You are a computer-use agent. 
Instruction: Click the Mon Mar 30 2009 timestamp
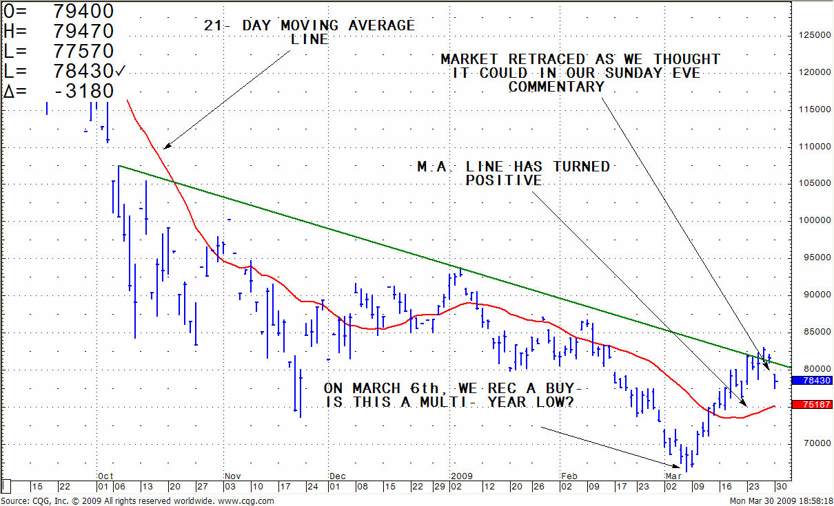(775, 500)
